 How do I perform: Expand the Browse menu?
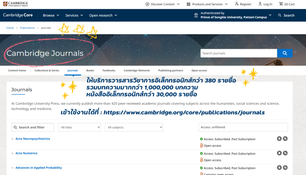(x=51, y=15)
